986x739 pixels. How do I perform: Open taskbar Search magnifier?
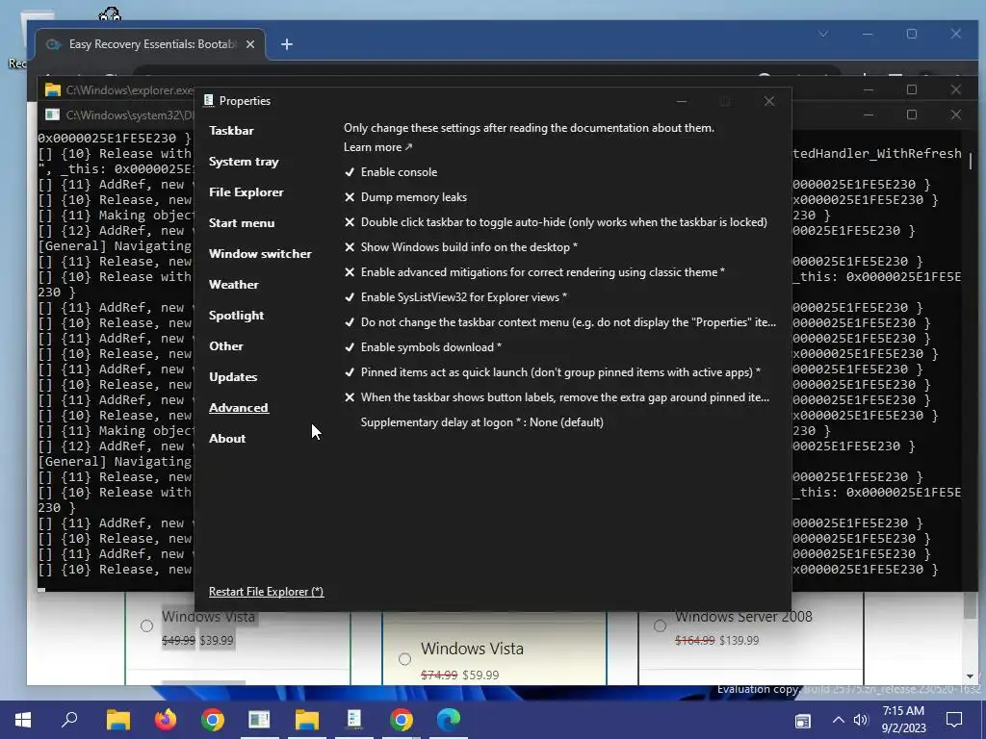[x=69, y=720]
